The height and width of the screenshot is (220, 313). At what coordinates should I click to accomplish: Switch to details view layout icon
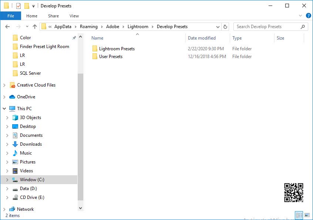click(299, 215)
